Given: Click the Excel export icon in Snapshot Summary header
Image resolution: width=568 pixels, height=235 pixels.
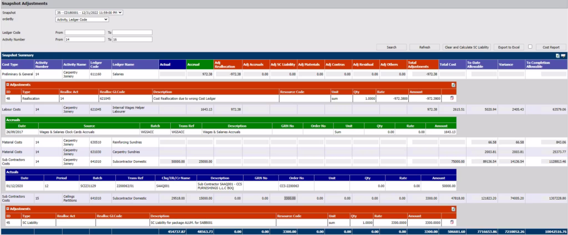Looking at the screenshot, I should [x=558, y=55].
